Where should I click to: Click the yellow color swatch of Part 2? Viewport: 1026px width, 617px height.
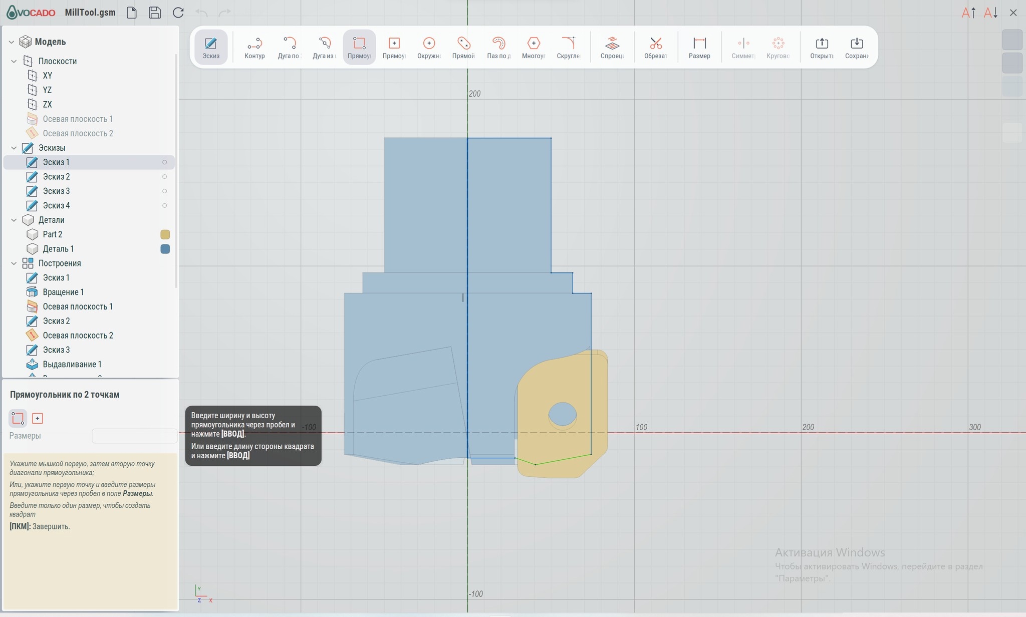pos(165,234)
